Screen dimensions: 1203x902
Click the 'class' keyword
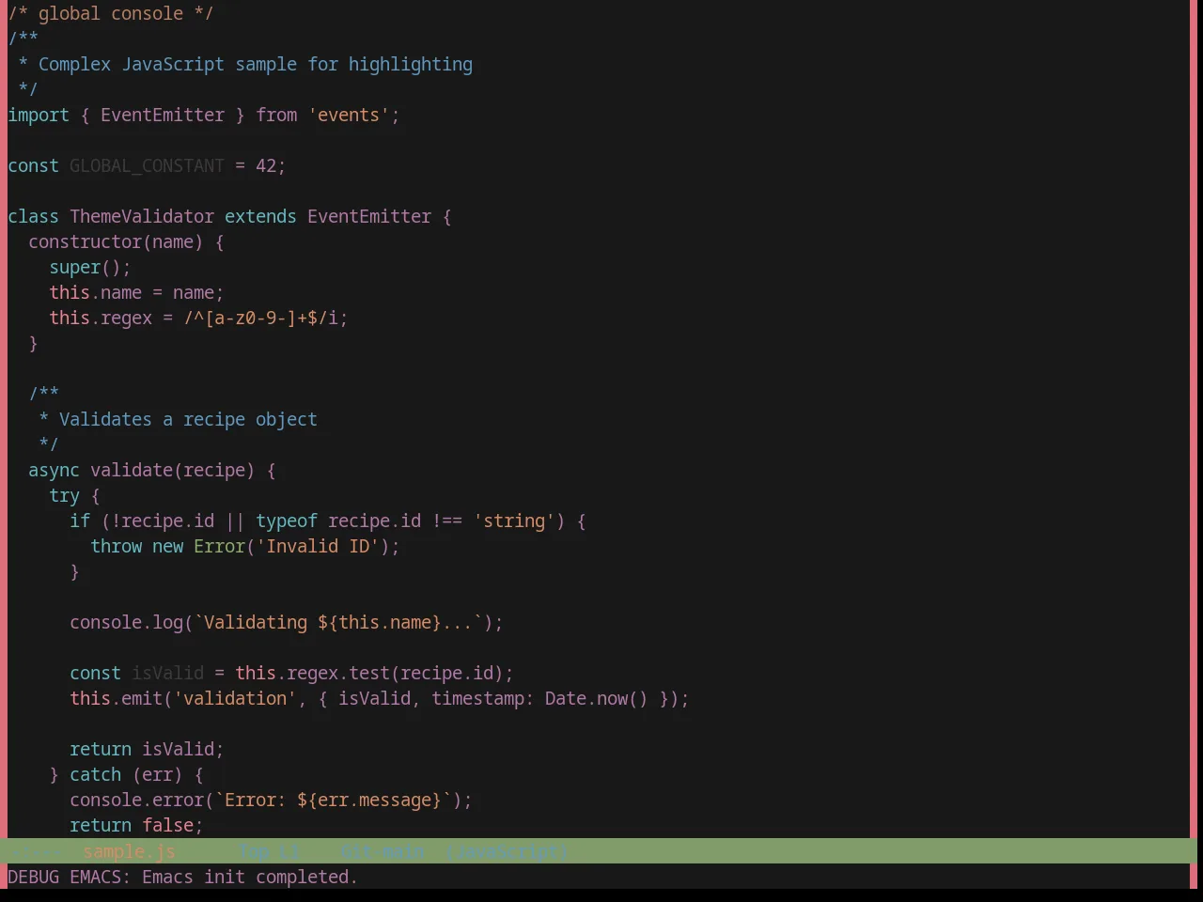tap(34, 216)
